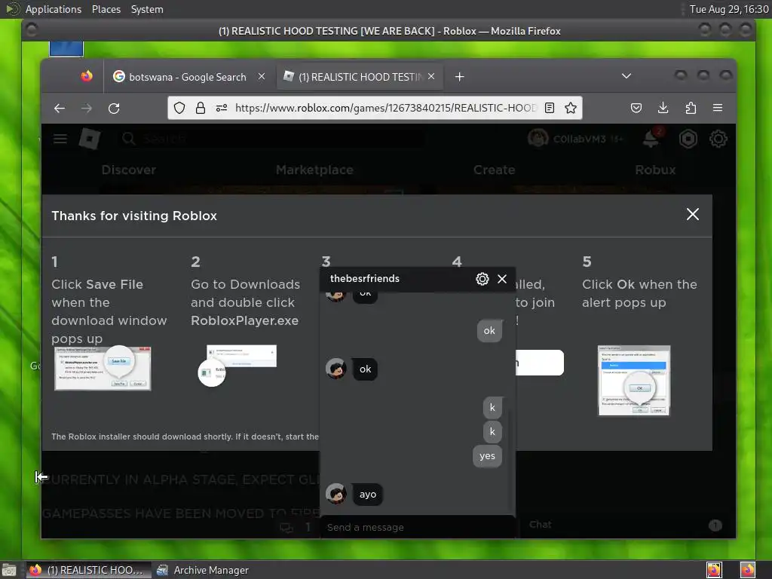772x579 pixels.
Task: Open the System menu
Action: 147,9
